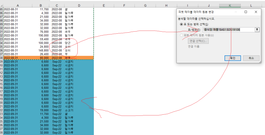Click into the 표/범위 range input field
Viewport: 265px width, 135px height.
click(229, 30)
